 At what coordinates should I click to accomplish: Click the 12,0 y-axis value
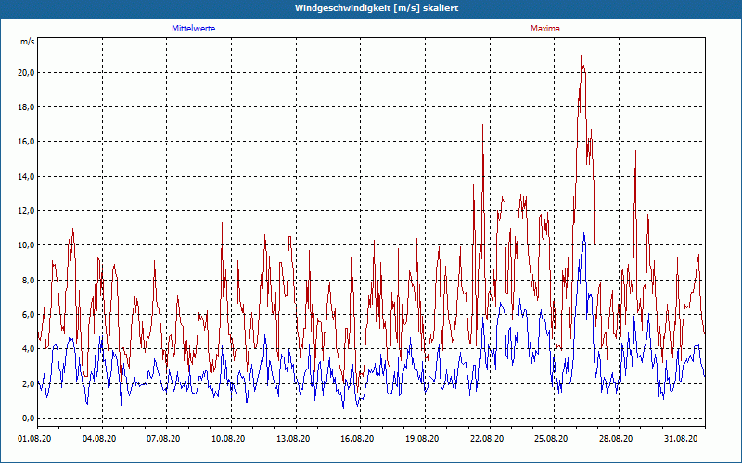point(27,211)
